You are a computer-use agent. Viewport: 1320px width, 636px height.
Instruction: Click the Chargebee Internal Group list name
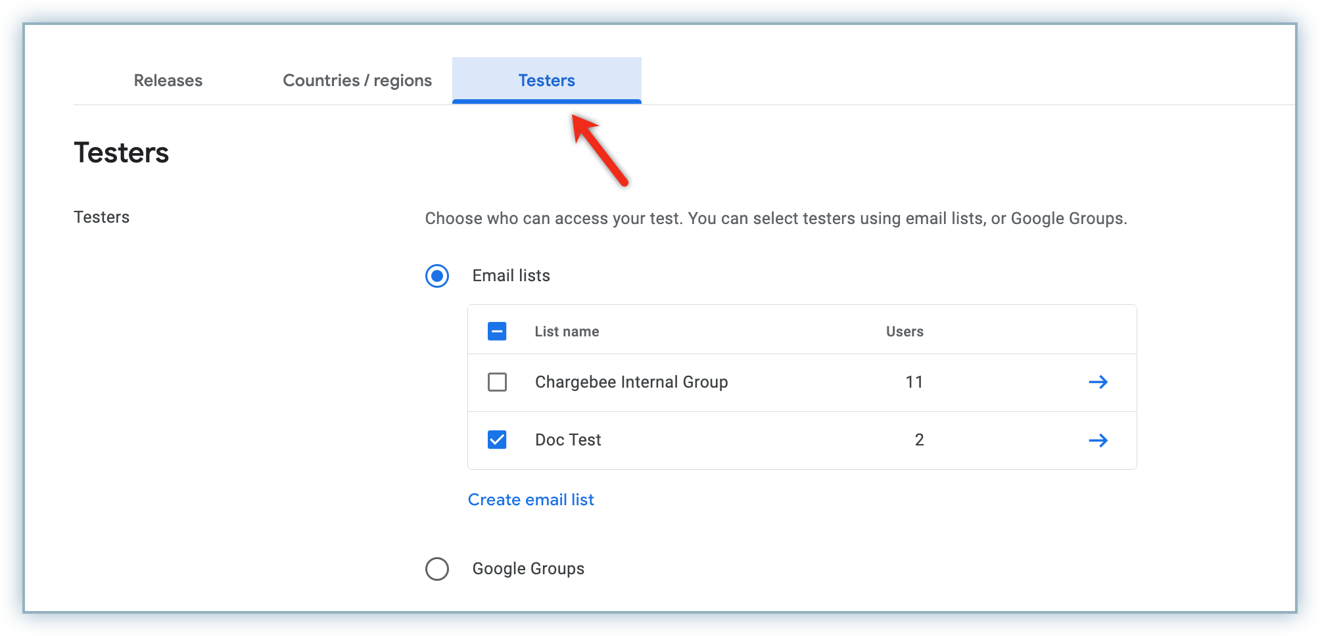pos(631,382)
